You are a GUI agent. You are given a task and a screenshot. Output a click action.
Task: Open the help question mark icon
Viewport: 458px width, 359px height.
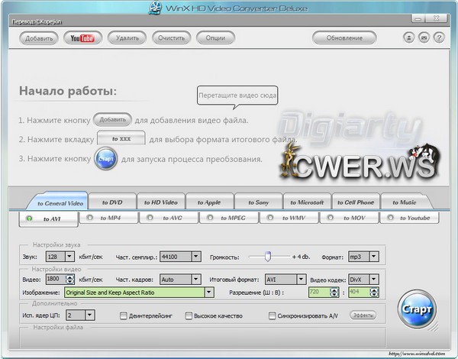coord(440,37)
